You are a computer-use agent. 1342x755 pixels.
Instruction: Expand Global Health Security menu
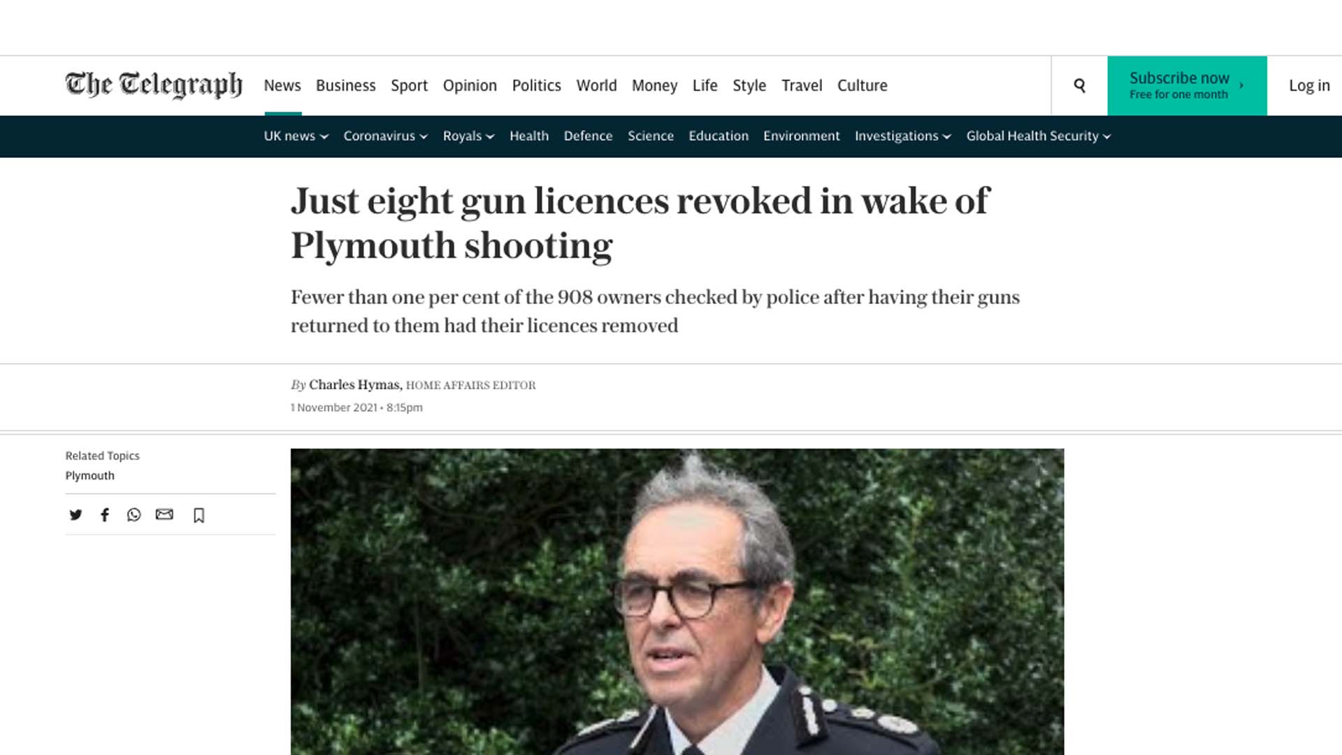[1038, 136]
